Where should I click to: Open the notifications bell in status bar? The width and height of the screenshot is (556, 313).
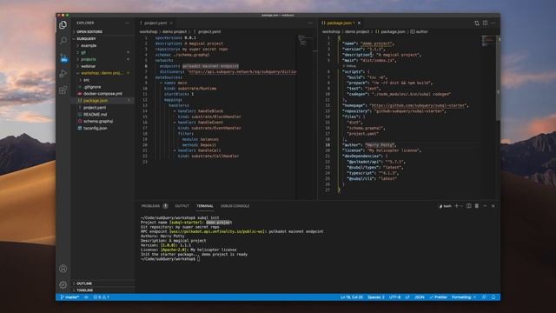point(493,297)
